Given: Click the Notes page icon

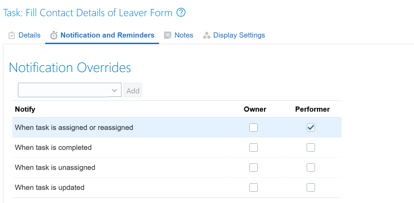Looking at the screenshot, I should [x=168, y=35].
